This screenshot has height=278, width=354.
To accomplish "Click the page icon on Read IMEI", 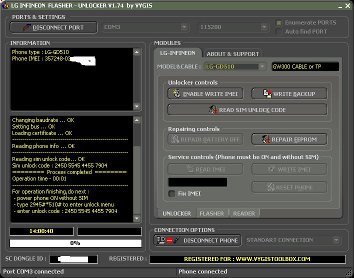I will point(191,169).
